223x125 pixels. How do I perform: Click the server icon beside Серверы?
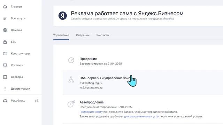(5, 77)
